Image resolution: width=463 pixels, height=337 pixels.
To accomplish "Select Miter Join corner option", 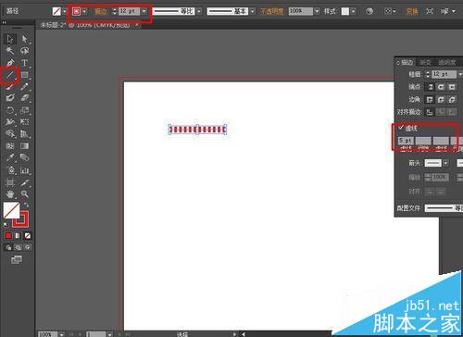I will click(430, 99).
